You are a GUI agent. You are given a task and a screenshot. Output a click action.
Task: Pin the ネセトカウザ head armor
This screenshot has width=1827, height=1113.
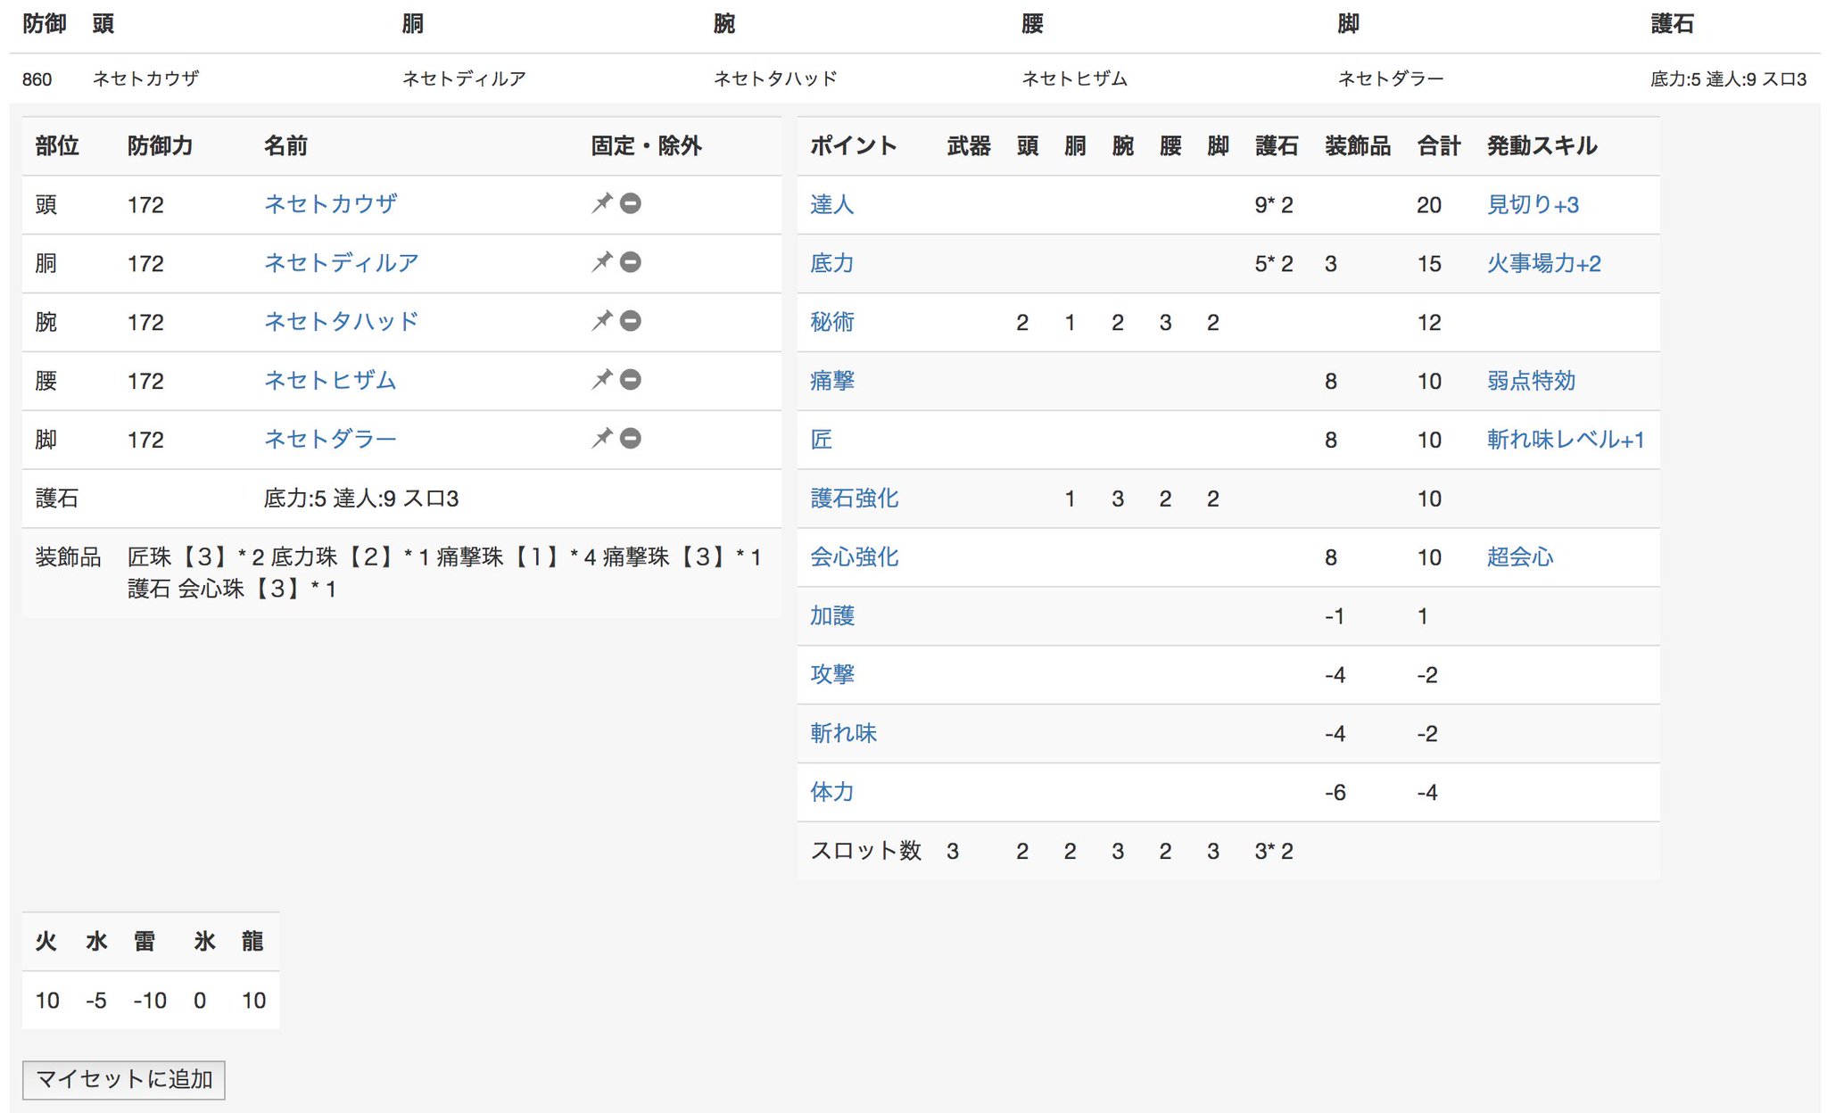point(601,204)
